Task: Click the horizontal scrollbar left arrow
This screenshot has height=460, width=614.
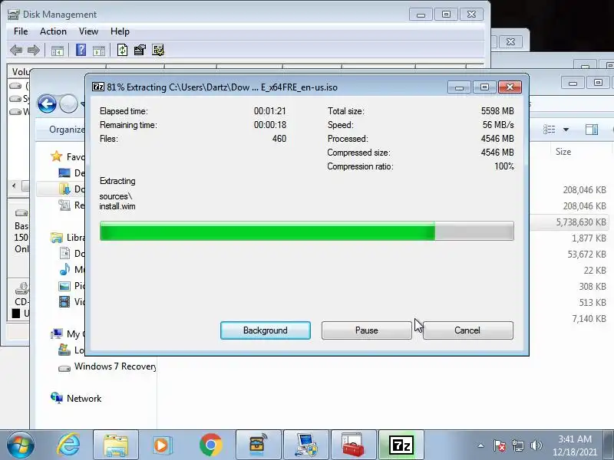Action: [14, 186]
